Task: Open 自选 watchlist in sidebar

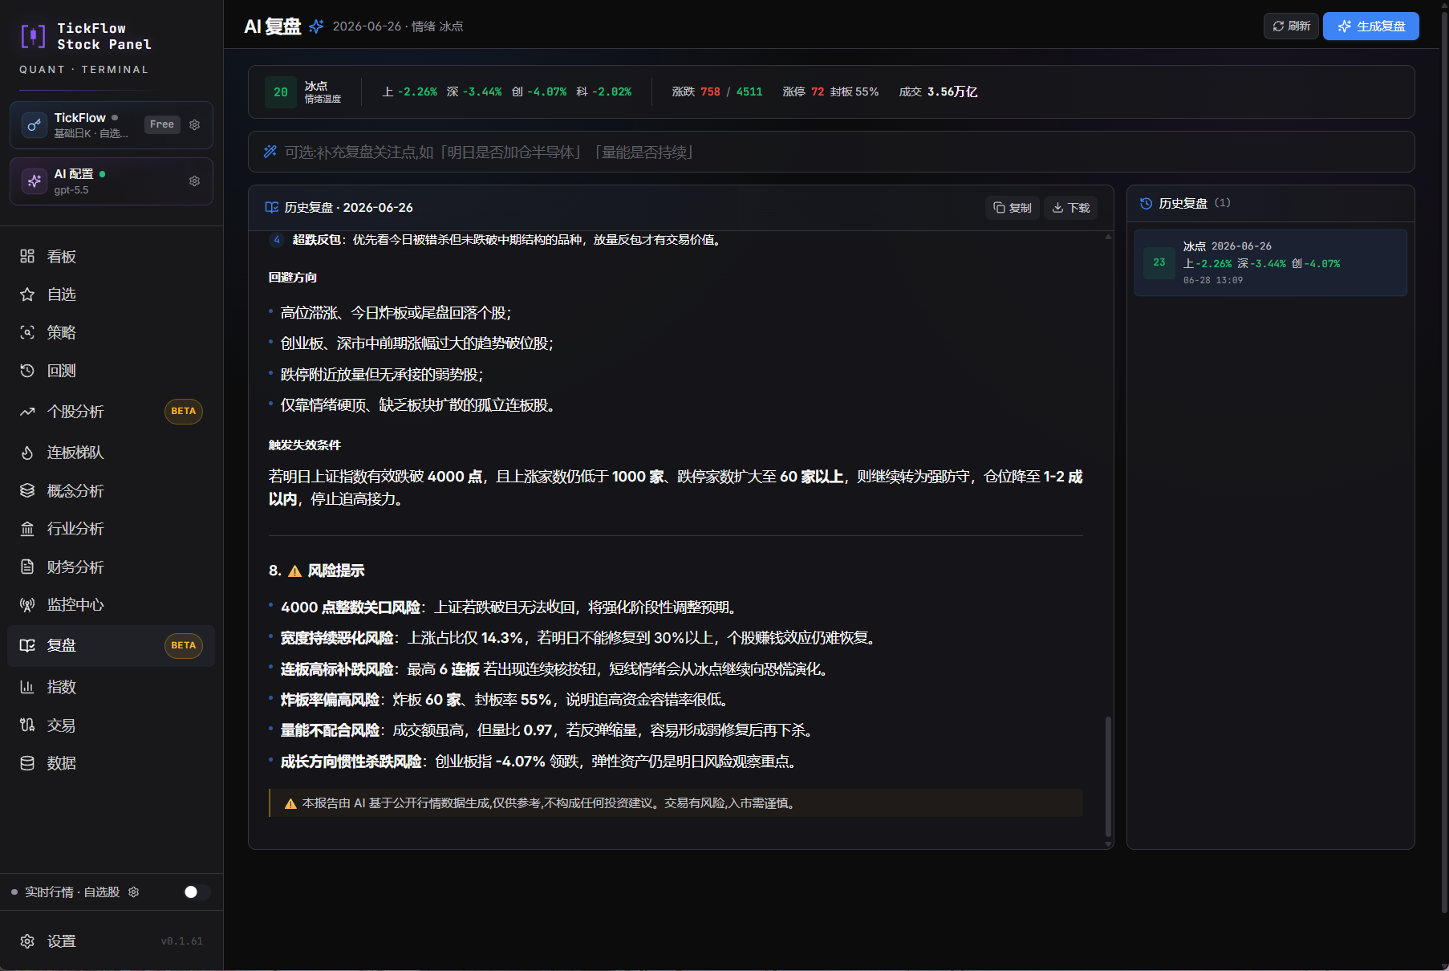Action: coord(112,295)
